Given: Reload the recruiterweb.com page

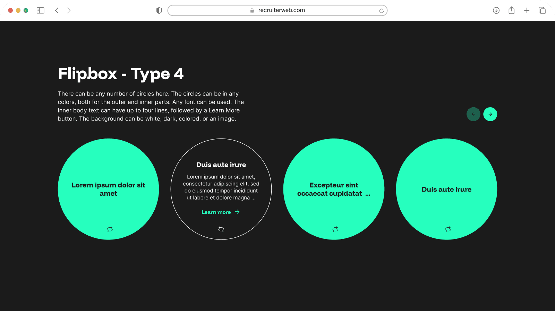Looking at the screenshot, I should point(381,10).
